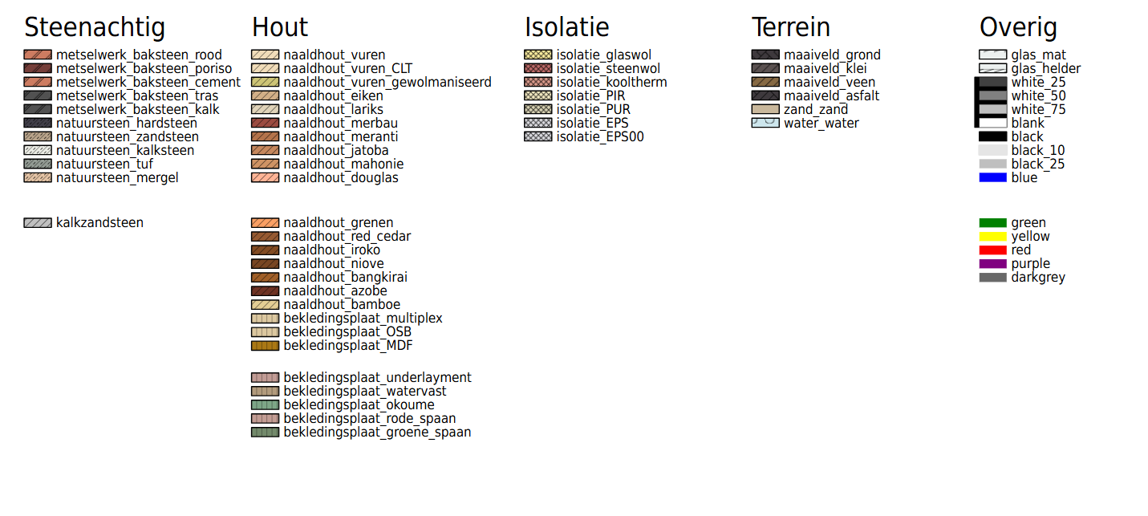Screen dimensions: 1148x516
Task: Click the darkgrey color swatch
Action: (993, 277)
